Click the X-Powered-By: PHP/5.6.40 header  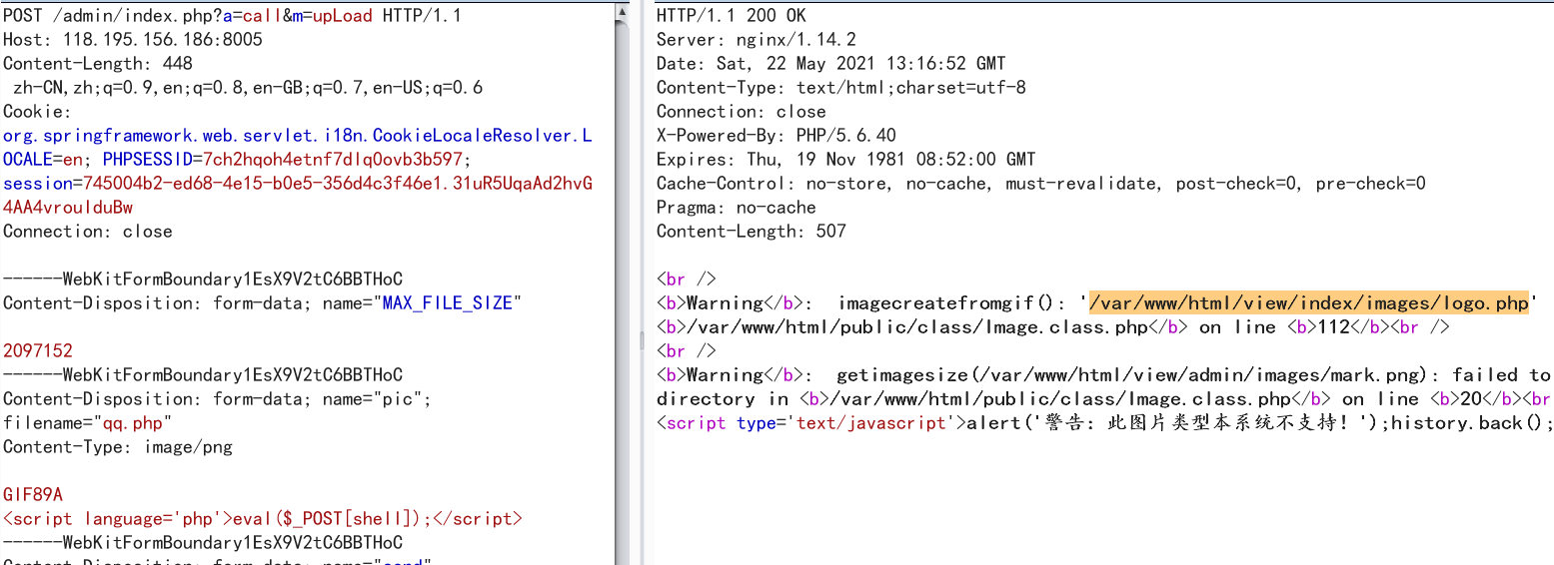[777, 136]
